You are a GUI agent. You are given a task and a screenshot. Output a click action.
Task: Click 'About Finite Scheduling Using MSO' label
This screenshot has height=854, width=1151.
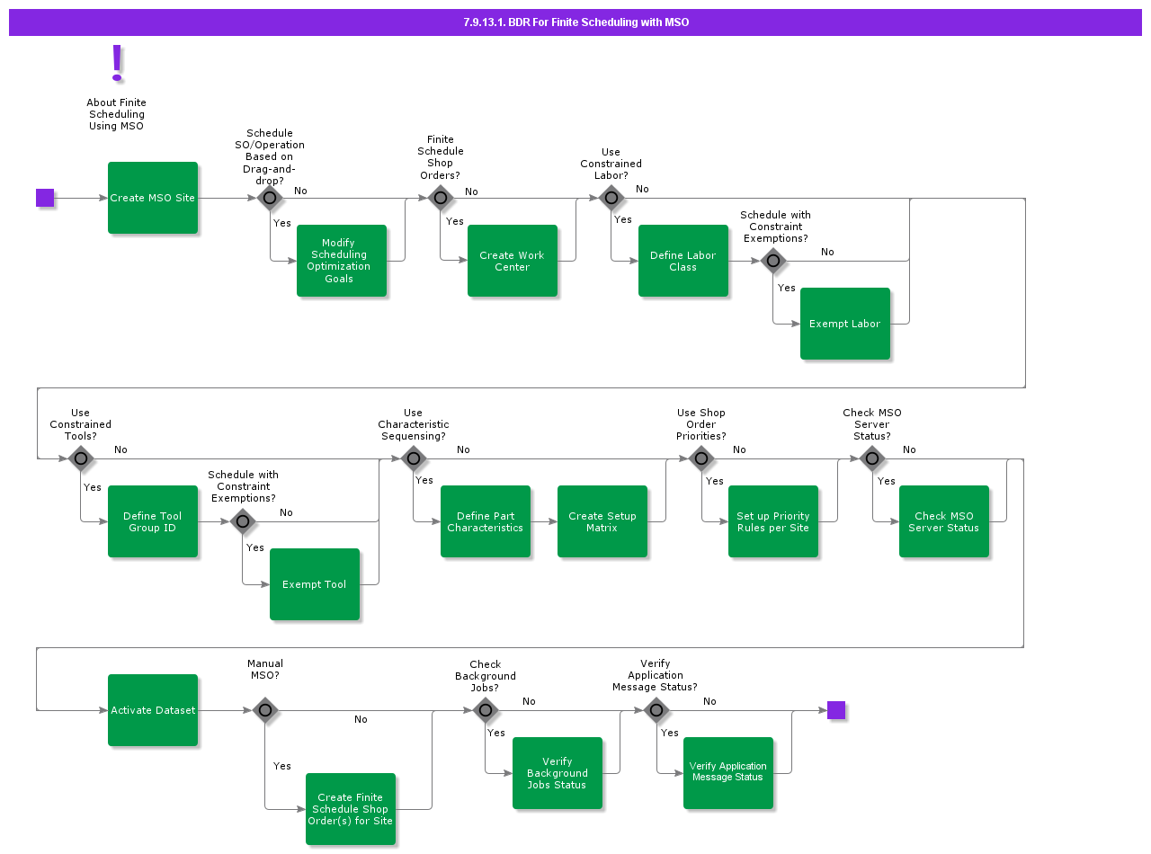[x=116, y=114]
